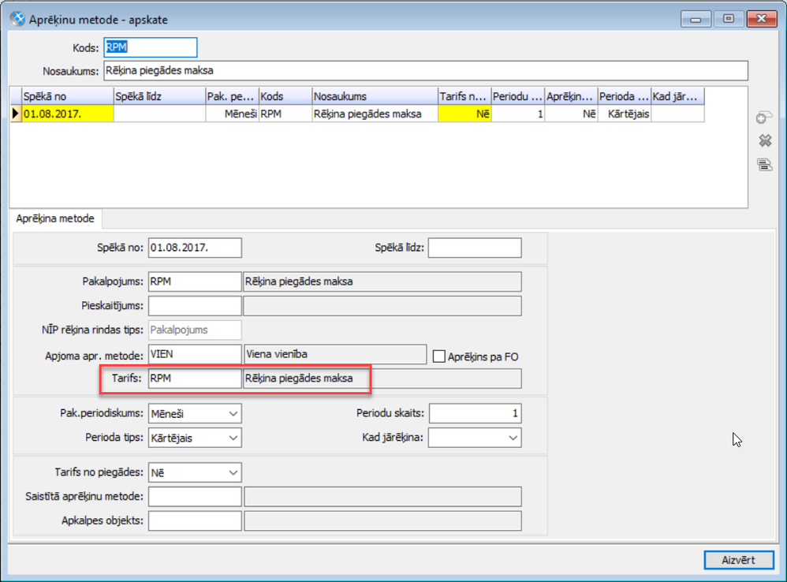
Task: Click the Nosaukums column header
Action: pos(374,96)
